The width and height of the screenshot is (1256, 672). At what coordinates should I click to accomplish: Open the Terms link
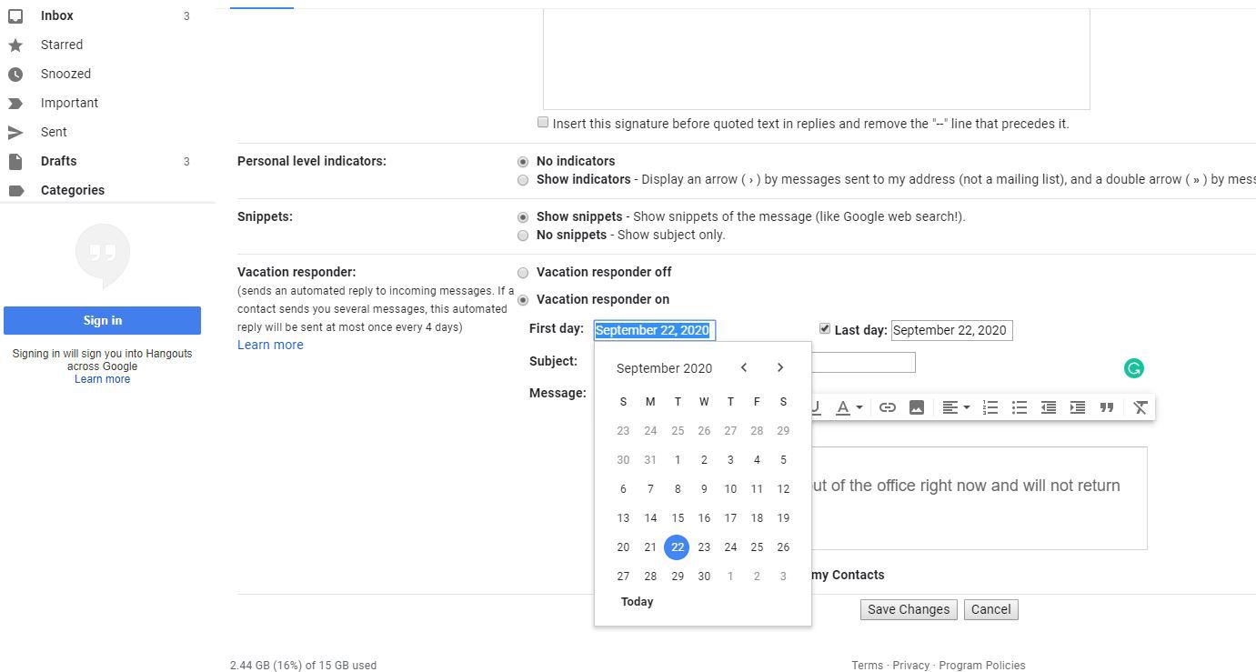pyautogui.click(x=867, y=666)
